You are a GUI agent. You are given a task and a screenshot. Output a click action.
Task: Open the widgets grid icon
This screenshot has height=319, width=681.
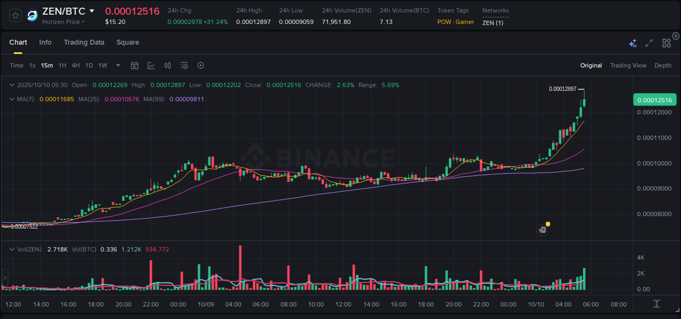pos(666,42)
